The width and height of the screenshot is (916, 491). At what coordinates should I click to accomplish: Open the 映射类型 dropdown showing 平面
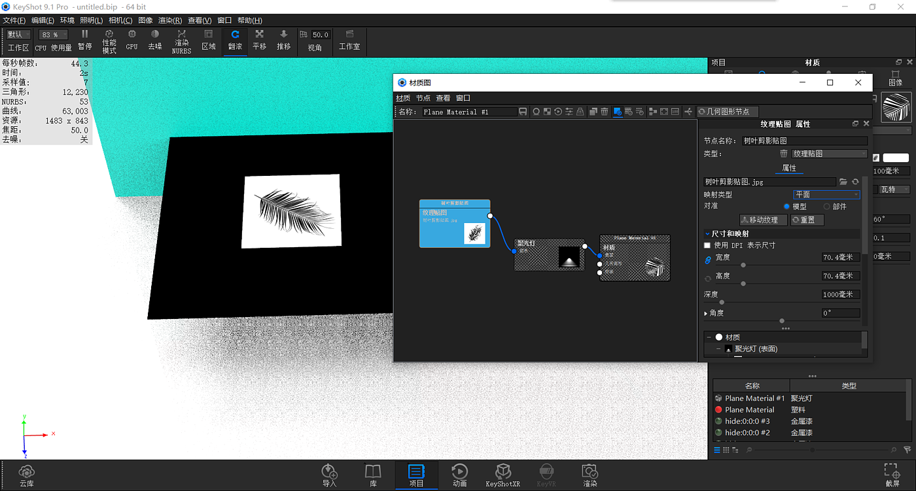(826, 194)
